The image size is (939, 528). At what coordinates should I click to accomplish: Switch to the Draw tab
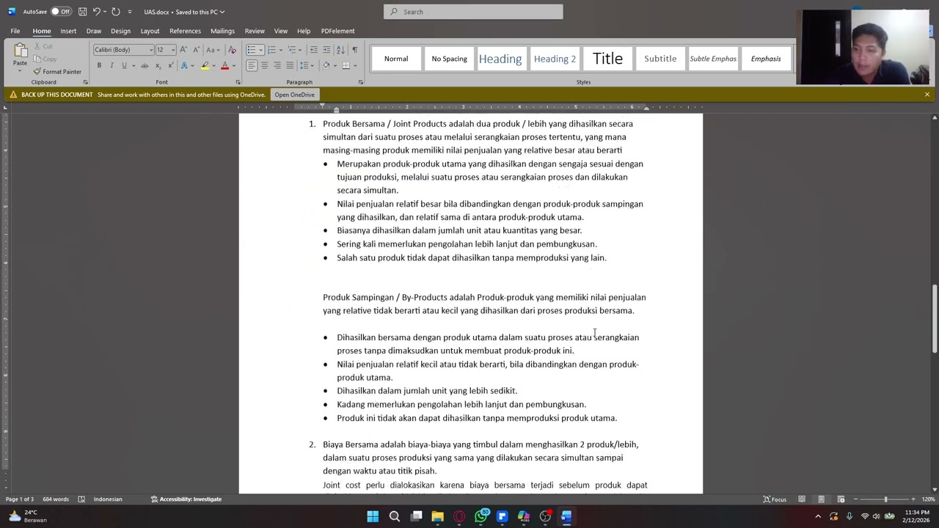pos(94,31)
